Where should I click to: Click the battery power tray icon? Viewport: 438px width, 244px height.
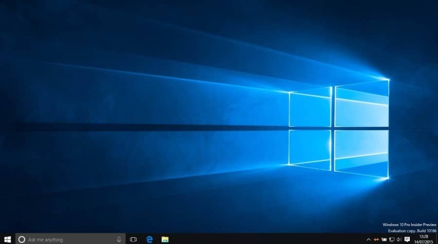click(x=384, y=240)
